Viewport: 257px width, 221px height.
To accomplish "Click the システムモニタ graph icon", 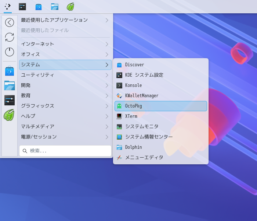I will (119, 127).
